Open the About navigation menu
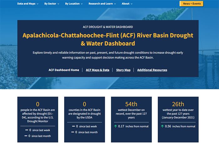 (x=127, y=4)
